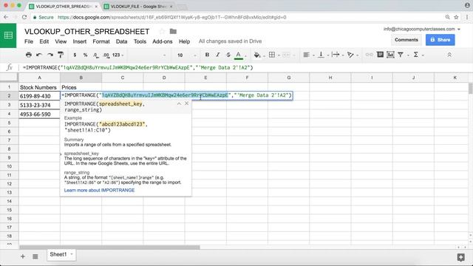
Task: Decrease decimal places
Action: pos(95,55)
